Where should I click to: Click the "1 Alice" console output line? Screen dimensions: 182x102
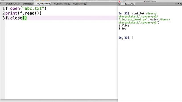pyautogui.click(x=124, y=25)
